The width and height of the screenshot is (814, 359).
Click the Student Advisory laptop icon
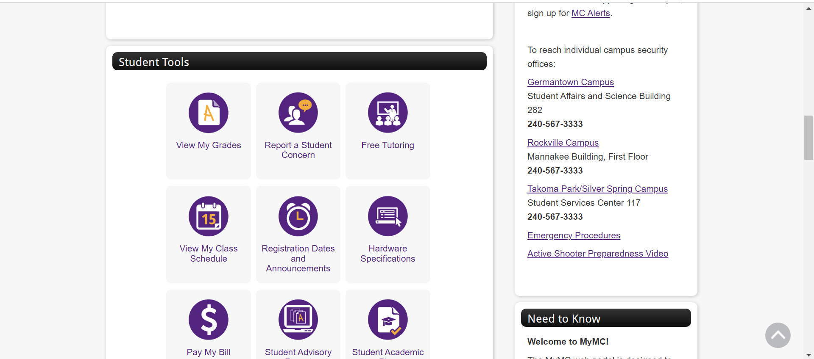[298, 320]
